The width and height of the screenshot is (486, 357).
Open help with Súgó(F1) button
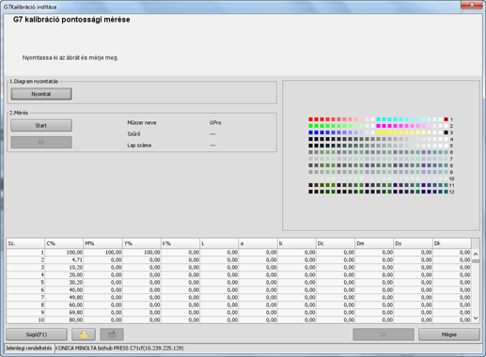[x=37, y=334]
